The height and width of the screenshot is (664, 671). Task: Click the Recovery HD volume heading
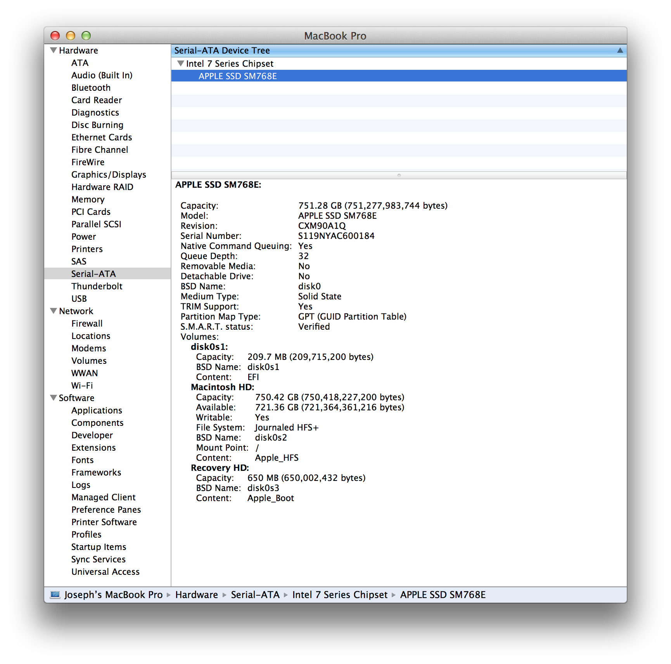[x=220, y=468]
